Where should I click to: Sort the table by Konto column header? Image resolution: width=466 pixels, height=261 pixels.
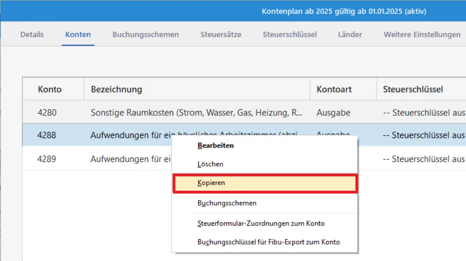[x=49, y=89]
